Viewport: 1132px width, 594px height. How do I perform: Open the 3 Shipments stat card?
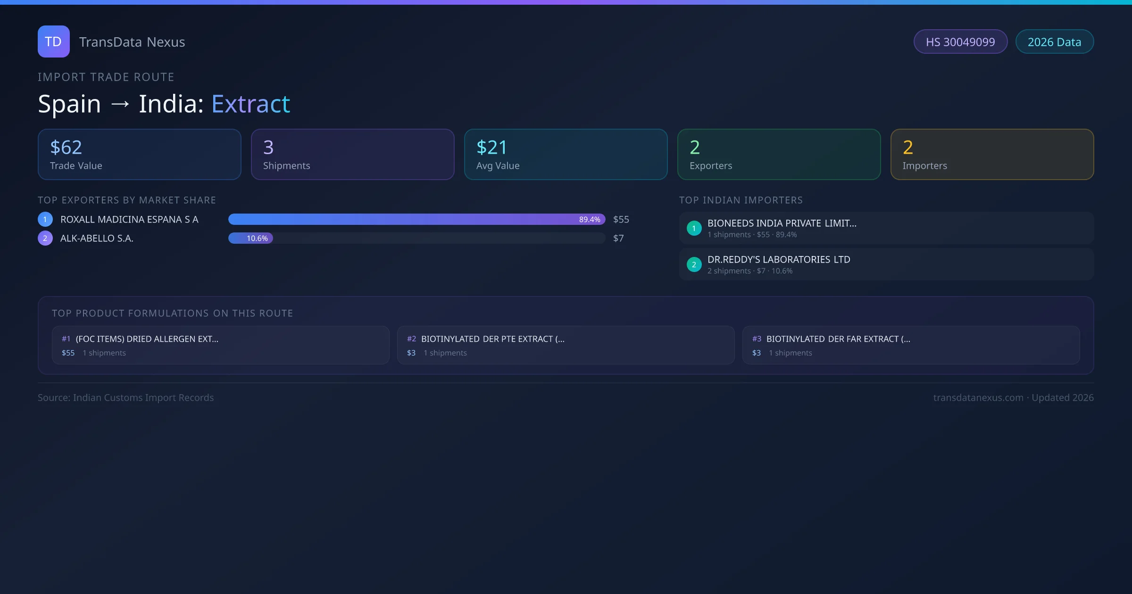pyautogui.click(x=352, y=155)
